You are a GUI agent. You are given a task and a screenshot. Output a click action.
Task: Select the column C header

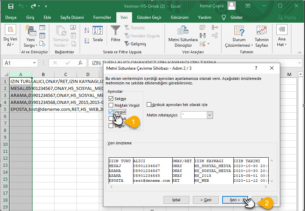[66, 75]
